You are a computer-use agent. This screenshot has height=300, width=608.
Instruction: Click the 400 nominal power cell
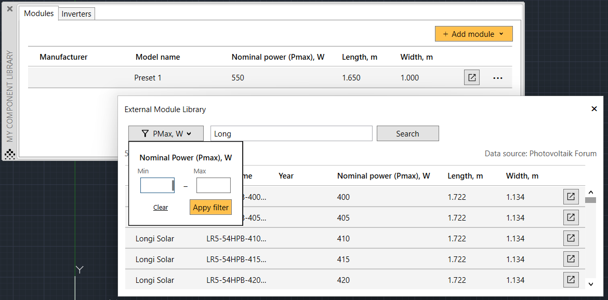[x=343, y=197]
